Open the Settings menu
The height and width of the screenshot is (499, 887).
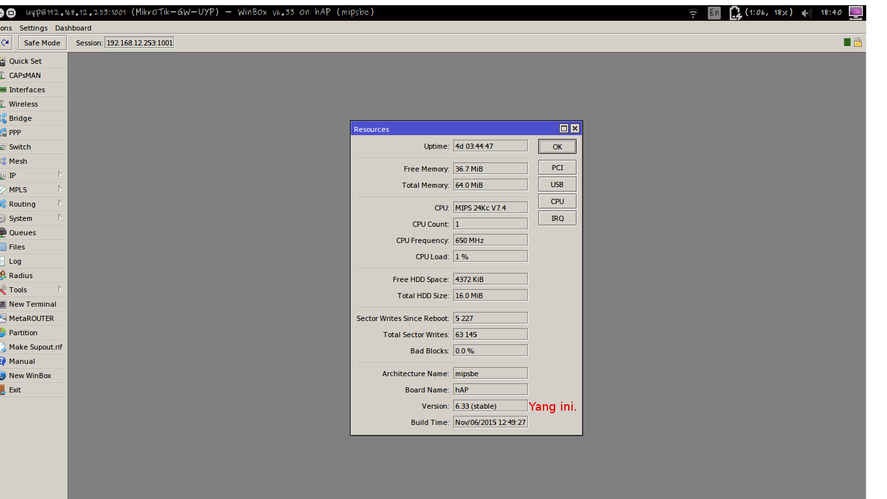pos(33,28)
